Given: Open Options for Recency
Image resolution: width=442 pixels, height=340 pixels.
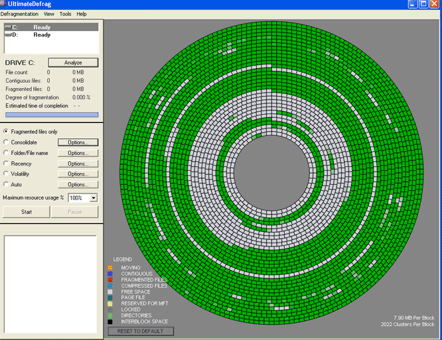Looking at the screenshot, I should pos(78,164).
